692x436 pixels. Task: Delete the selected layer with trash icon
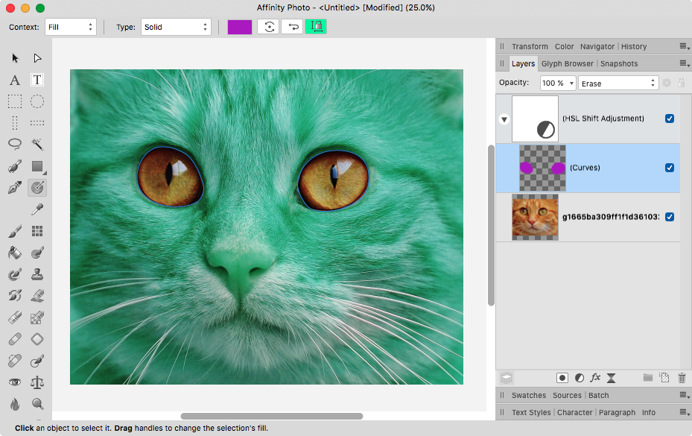(682, 378)
